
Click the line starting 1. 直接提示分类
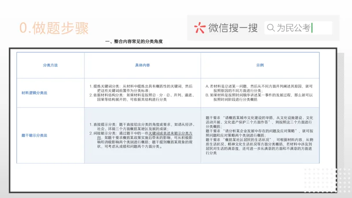coord(142,127)
